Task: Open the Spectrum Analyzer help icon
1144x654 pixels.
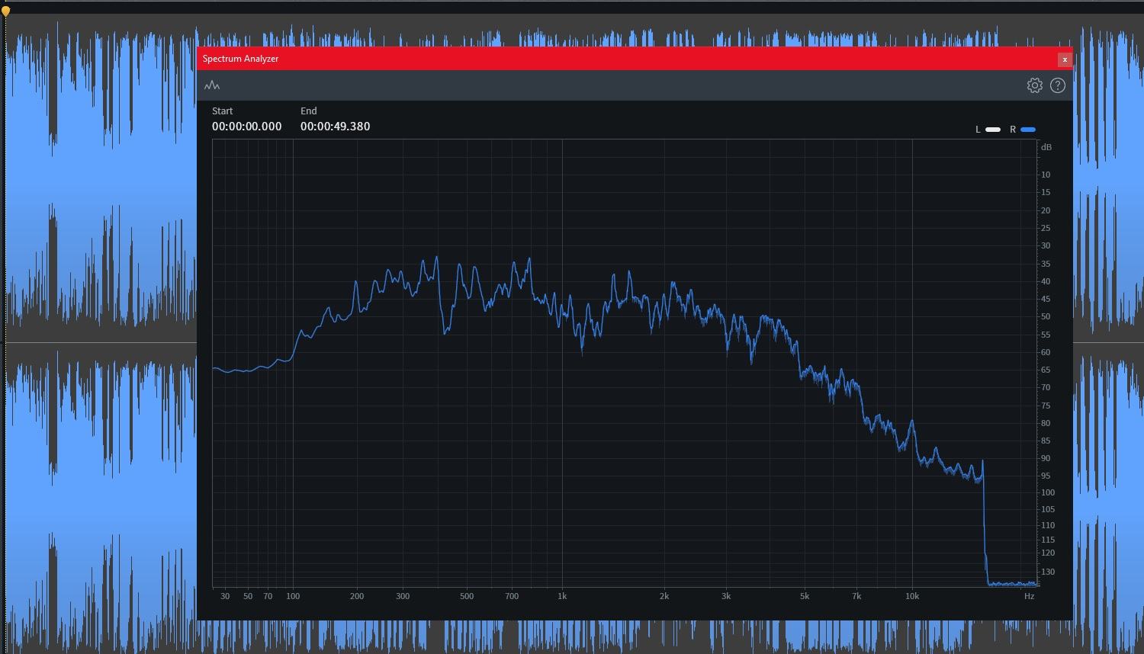Action: click(x=1057, y=85)
